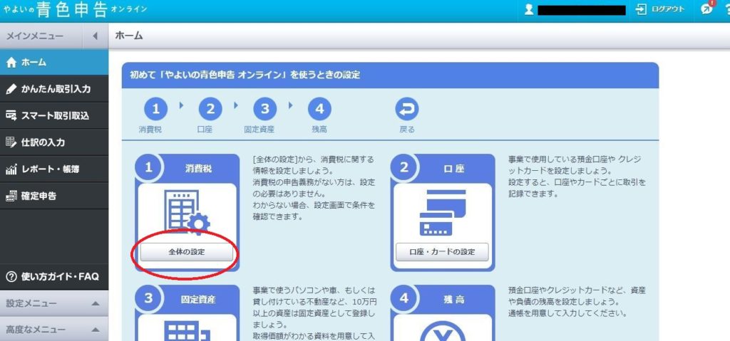Screen dimensions: 730x341
Task: Collapse the メインメニュー sidebar arrow
Action: (95, 36)
